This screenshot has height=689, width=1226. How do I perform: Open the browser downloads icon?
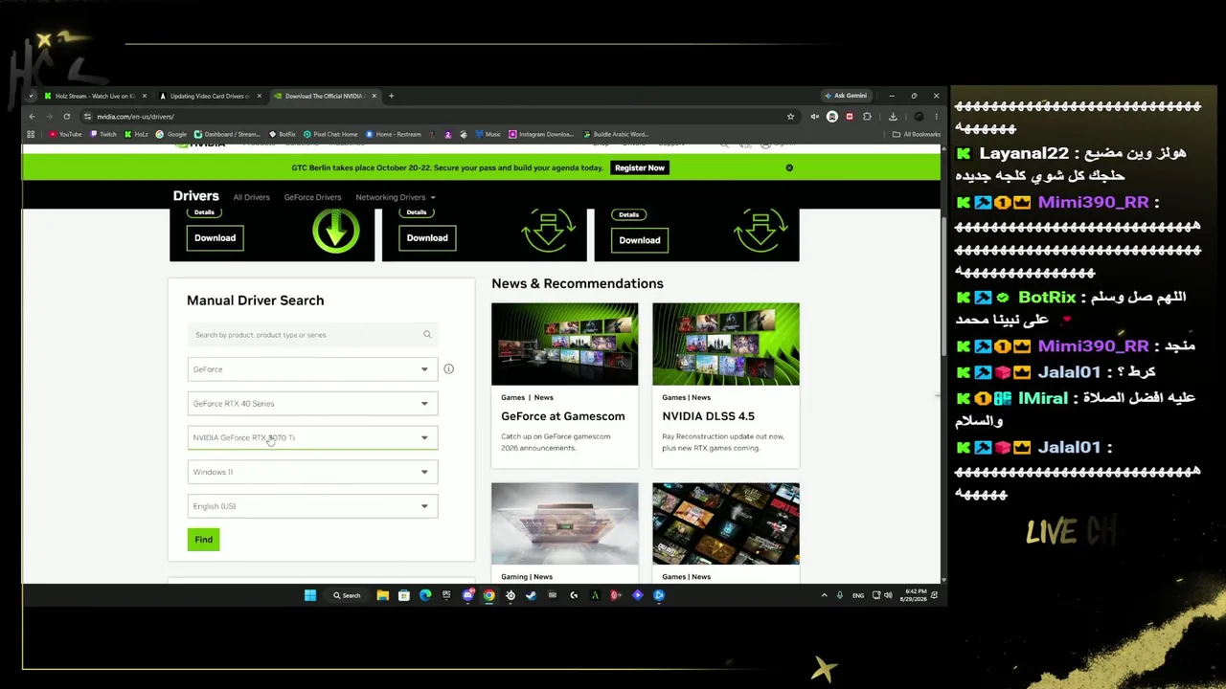(x=893, y=117)
